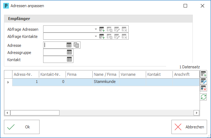Open multi-select list icon beside Adresse field

[76, 45]
